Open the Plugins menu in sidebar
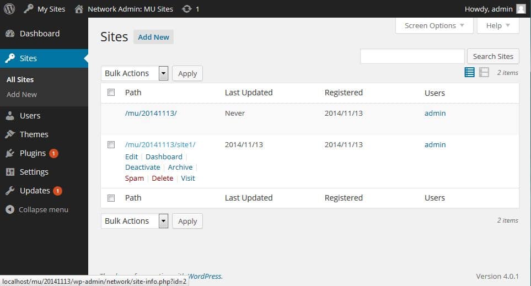This screenshot has height=286, width=531. tap(33, 153)
